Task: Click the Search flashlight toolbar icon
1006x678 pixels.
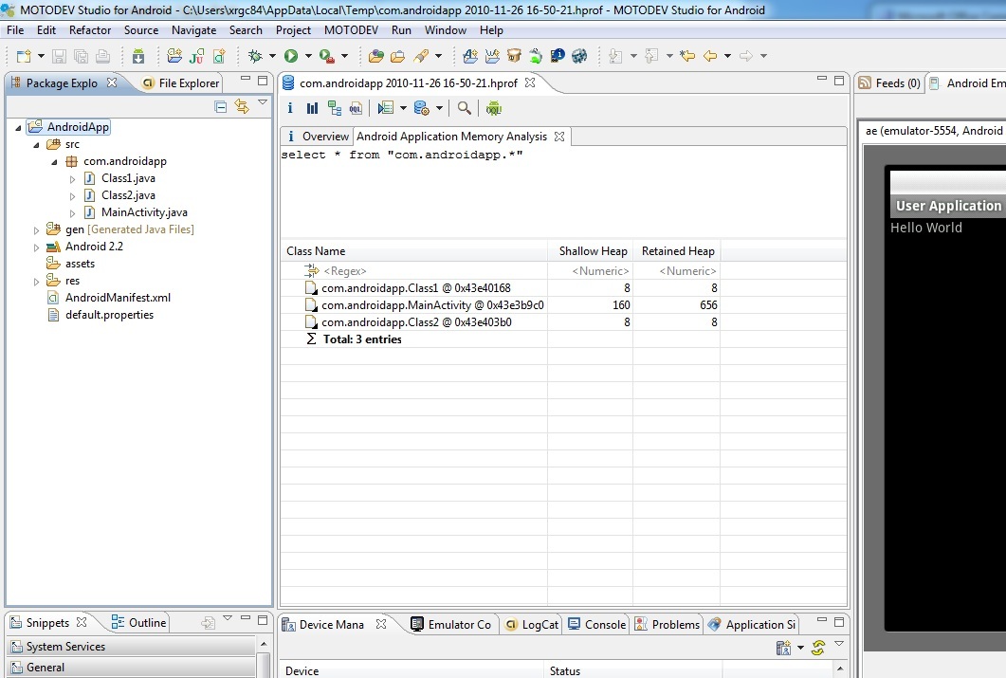Action: [x=421, y=57]
